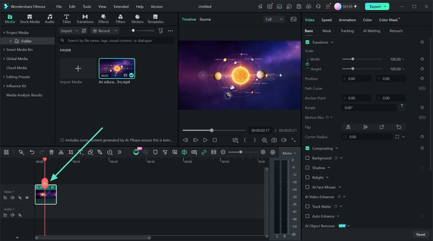Open the Full preview quality dropdown

click(x=274, y=19)
